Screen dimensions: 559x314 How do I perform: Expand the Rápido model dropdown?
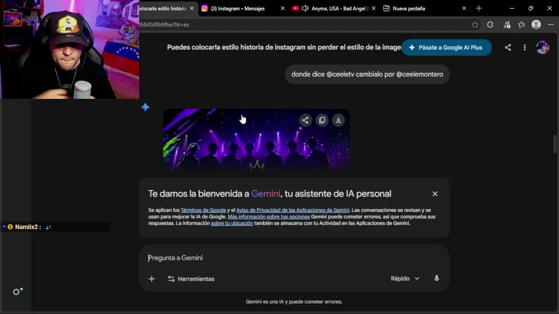coord(405,279)
